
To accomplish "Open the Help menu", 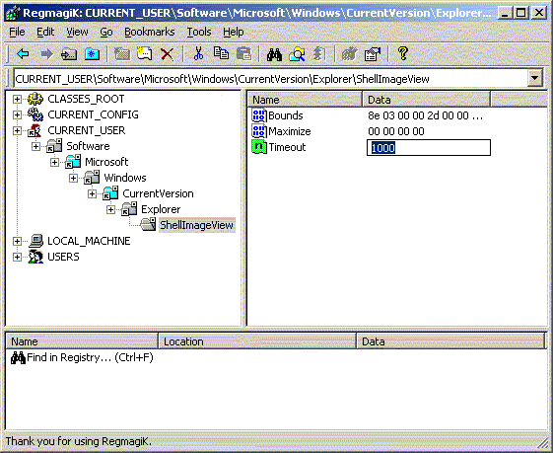I will (x=233, y=32).
